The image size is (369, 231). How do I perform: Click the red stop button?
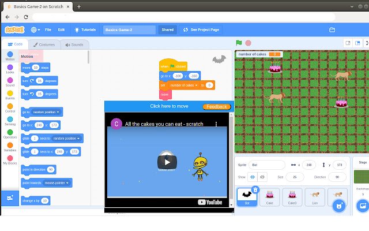pyautogui.click(x=248, y=43)
